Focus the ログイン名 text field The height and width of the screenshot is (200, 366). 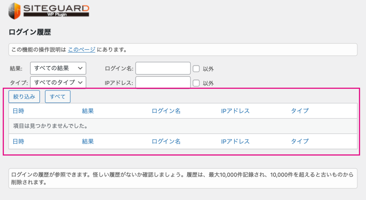pos(163,68)
